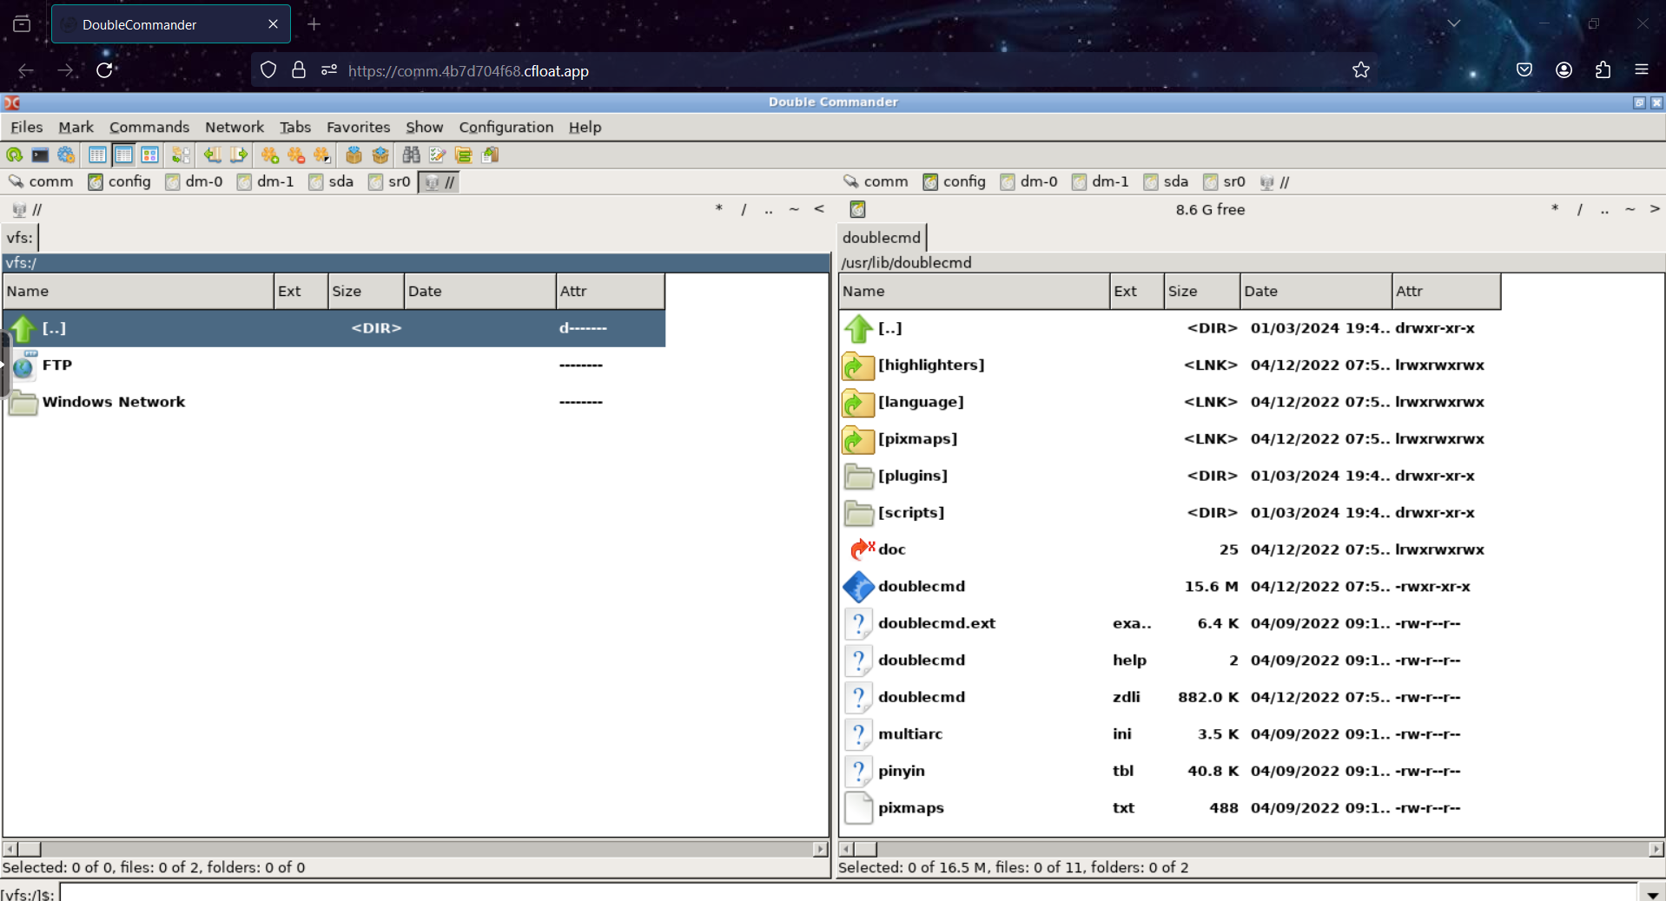The width and height of the screenshot is (1666, 901).
Task: Open the Network menu
Action: pyautogui.click(x=234, y=127)
